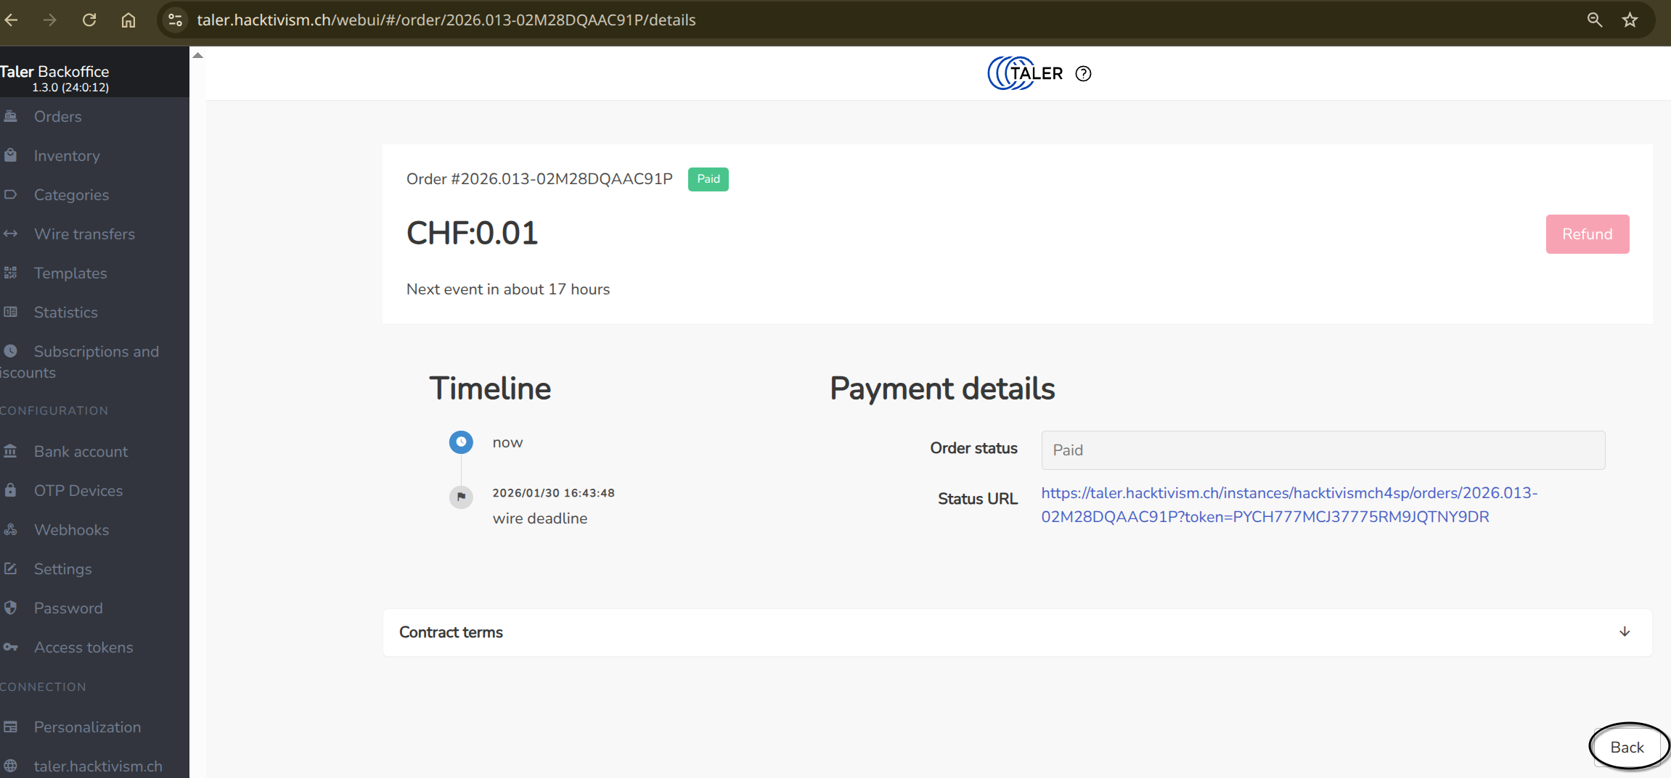This screenshot has height=778, width=1671.
Task: Expand the Contract terms section
Action: pos(1017,632)
